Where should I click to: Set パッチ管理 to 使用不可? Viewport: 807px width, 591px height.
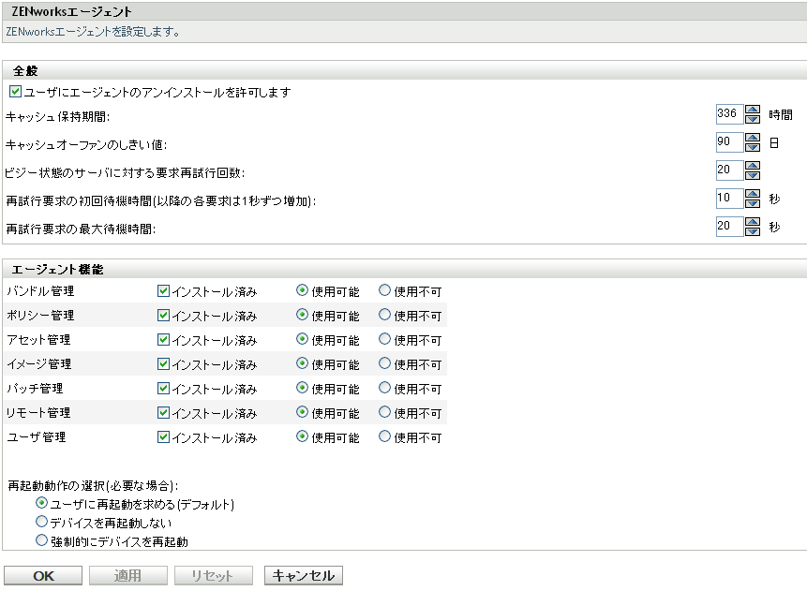point(384,388)
